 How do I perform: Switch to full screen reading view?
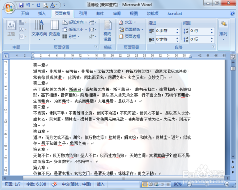pos(151,184)
